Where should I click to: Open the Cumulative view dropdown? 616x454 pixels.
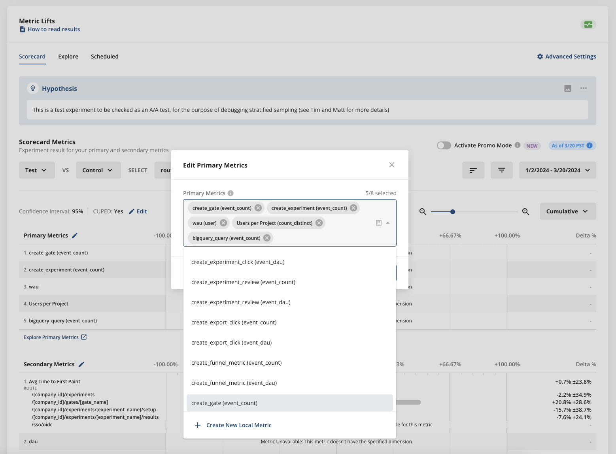(x=568, y=211)
